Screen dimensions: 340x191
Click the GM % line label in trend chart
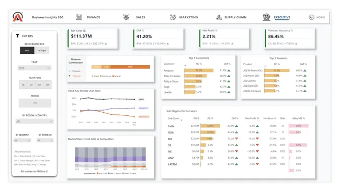[141, 100]
